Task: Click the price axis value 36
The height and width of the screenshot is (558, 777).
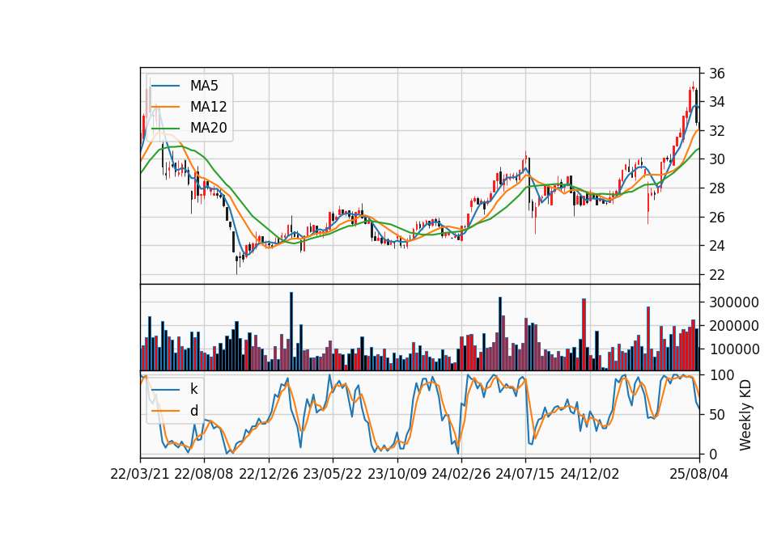Action: pyautogui.click(x=716, y=74)
